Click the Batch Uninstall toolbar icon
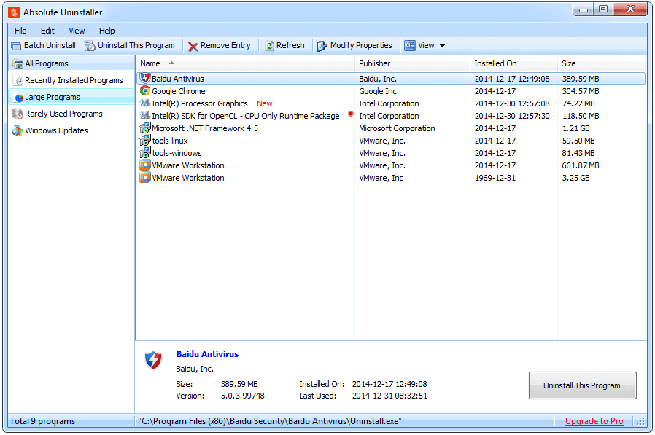 coord(16,45)
